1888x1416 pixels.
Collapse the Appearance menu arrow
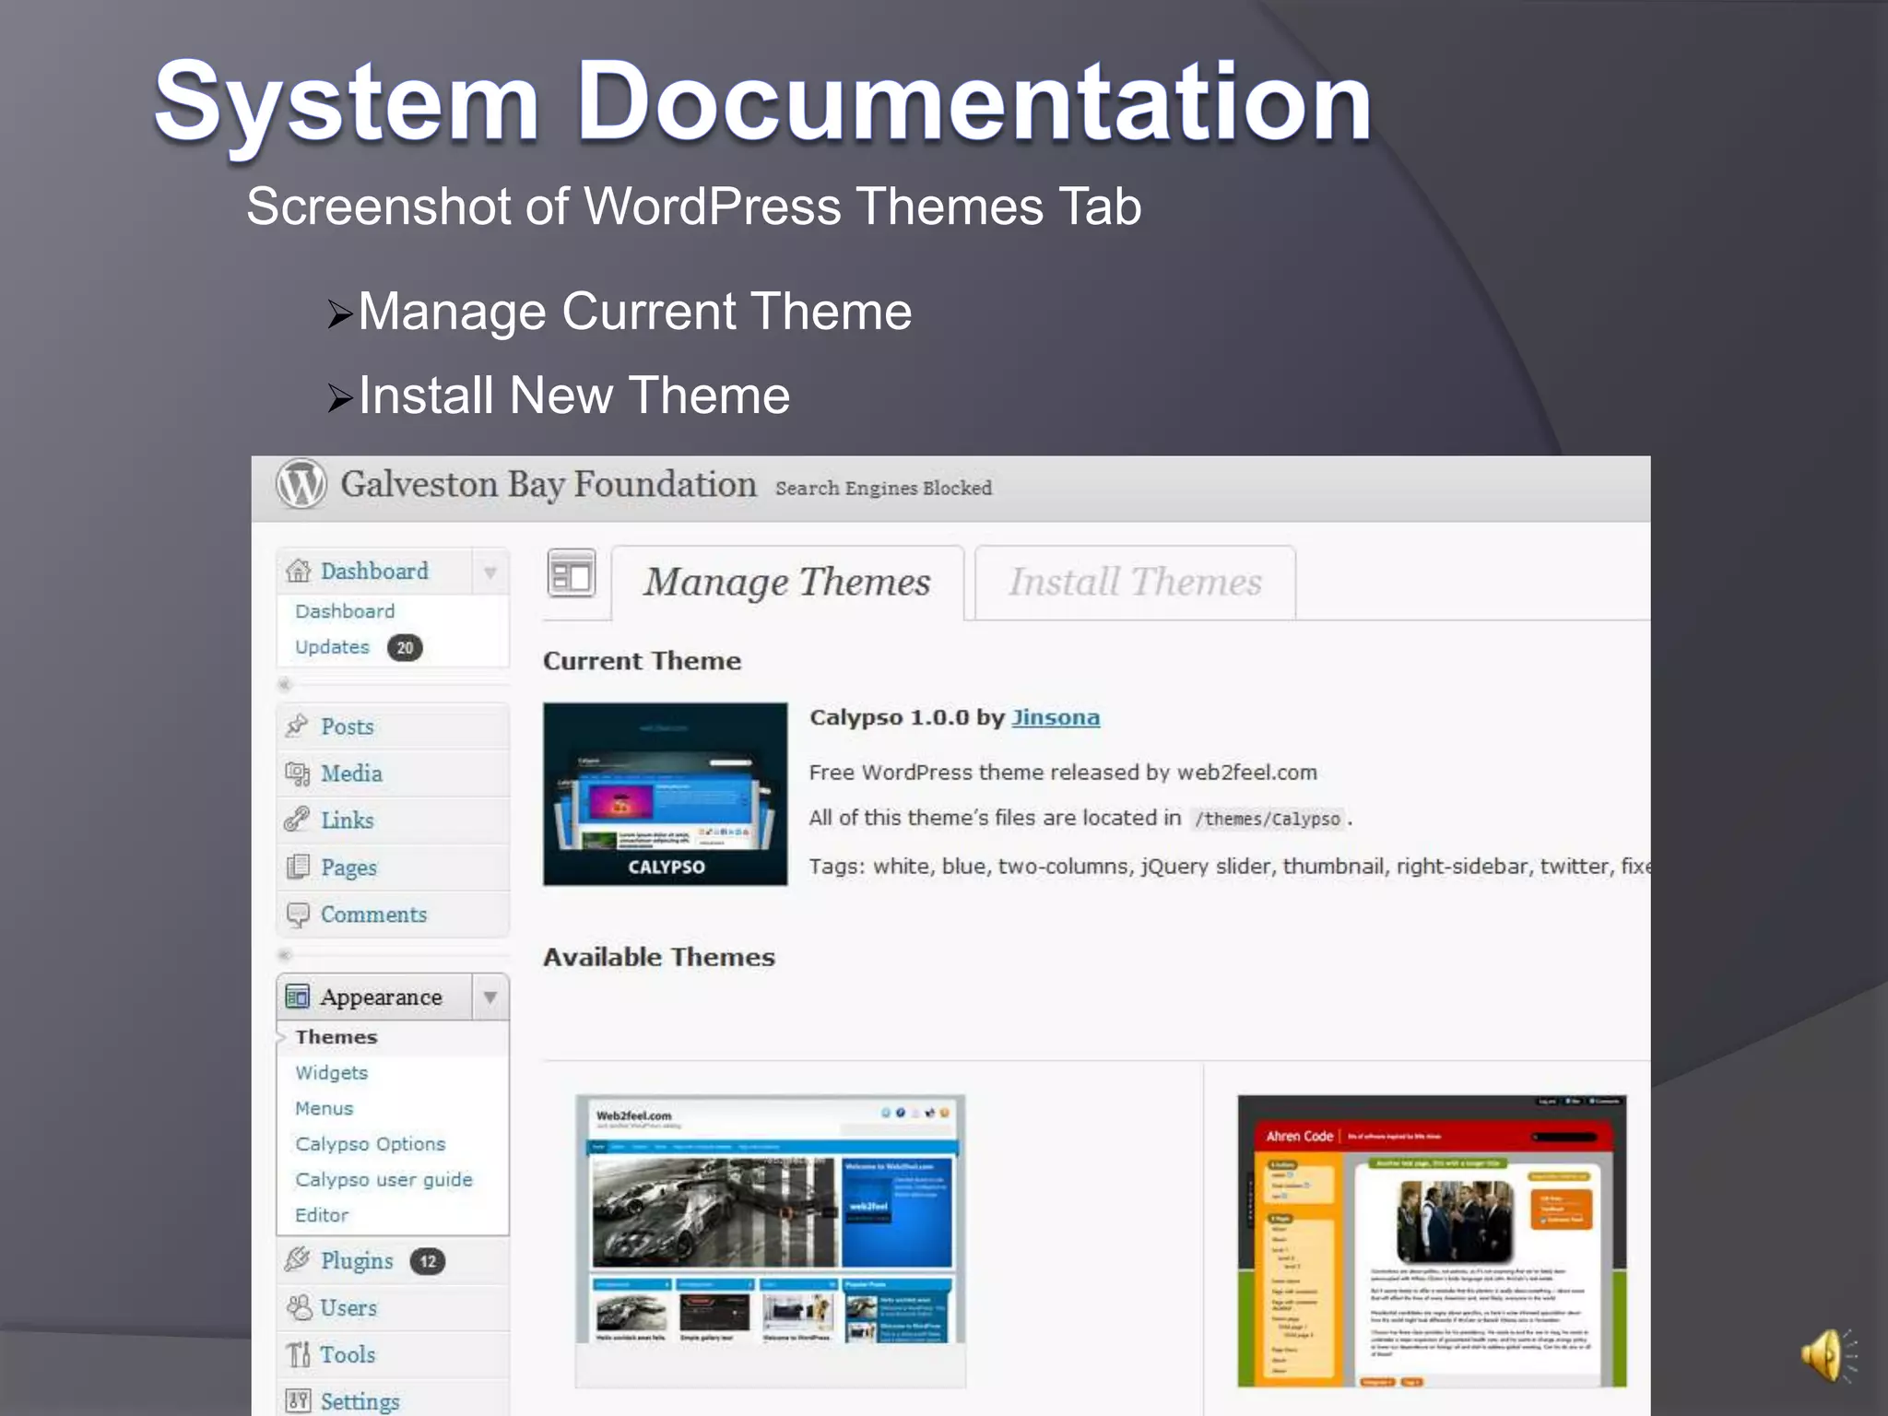[490, 997]
